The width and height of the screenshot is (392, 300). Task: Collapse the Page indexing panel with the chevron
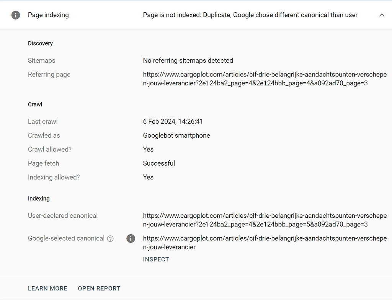pos(382,15)
